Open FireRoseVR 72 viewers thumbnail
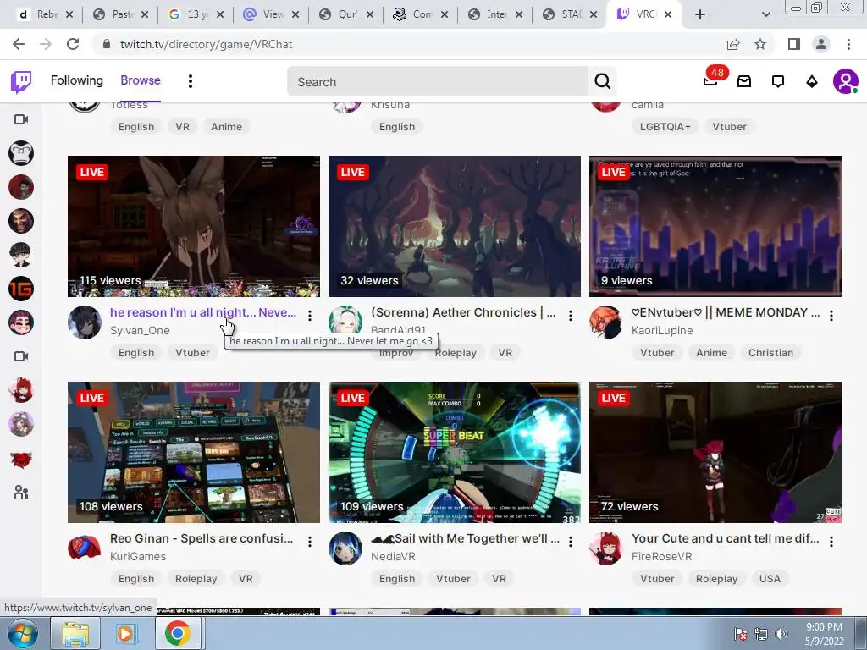Image resolution: width=867 pixels, height=650 pixels. click(715, 452)
